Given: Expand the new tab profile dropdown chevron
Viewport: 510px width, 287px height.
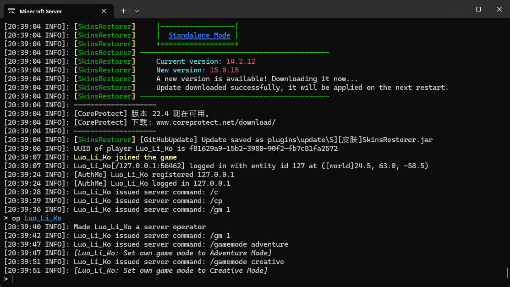Looking at the screenshot, I should pos(137,11).
